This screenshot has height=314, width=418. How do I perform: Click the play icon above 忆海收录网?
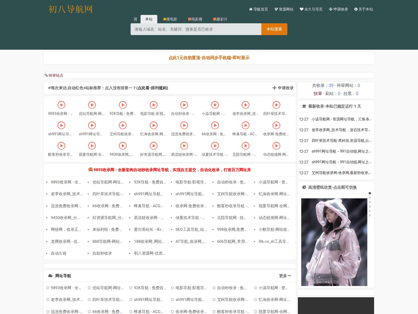pos(153,125)
